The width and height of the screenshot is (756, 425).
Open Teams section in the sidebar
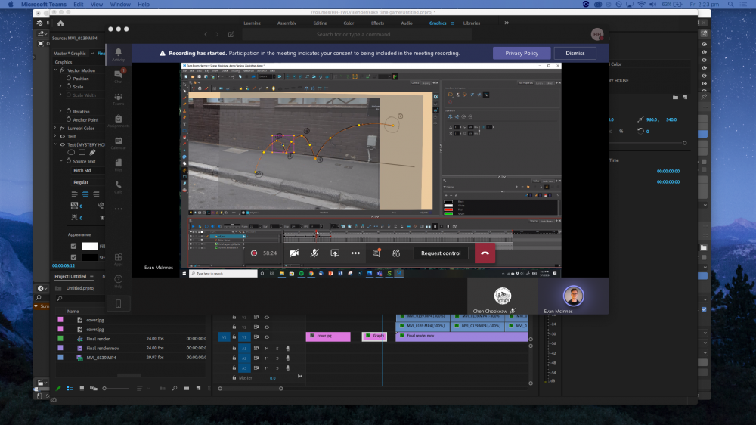tap(118, 99)
